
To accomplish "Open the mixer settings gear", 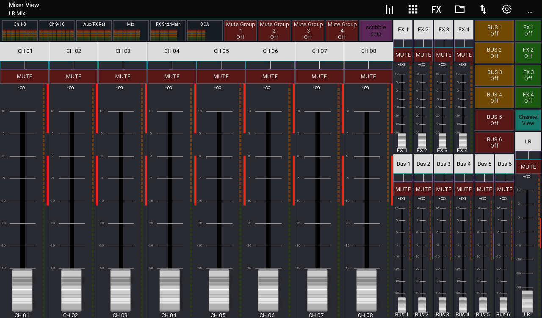I will click(506, 9).
